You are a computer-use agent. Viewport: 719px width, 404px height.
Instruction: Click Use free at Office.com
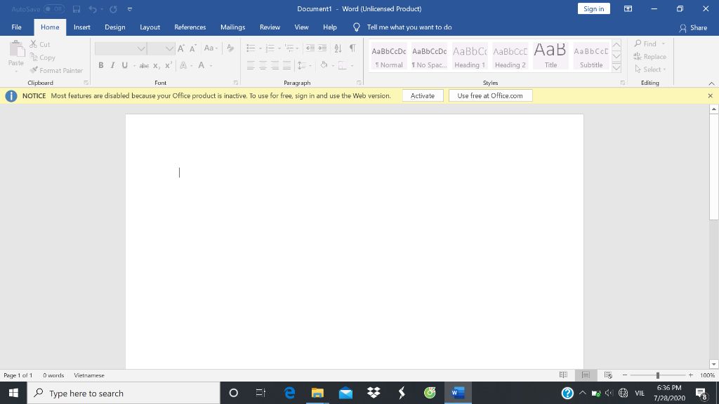[490, 95]
